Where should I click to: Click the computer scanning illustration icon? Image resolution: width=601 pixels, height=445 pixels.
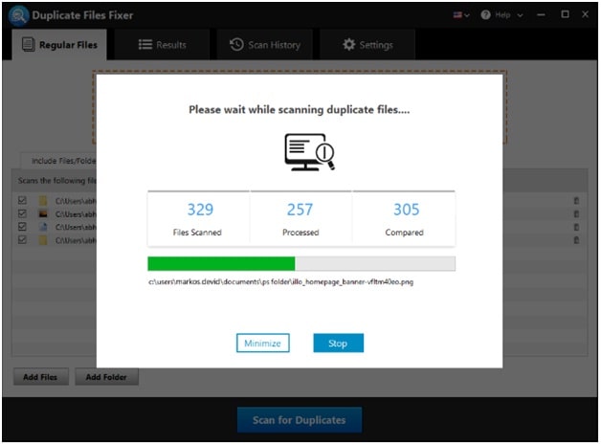(309, 152)
